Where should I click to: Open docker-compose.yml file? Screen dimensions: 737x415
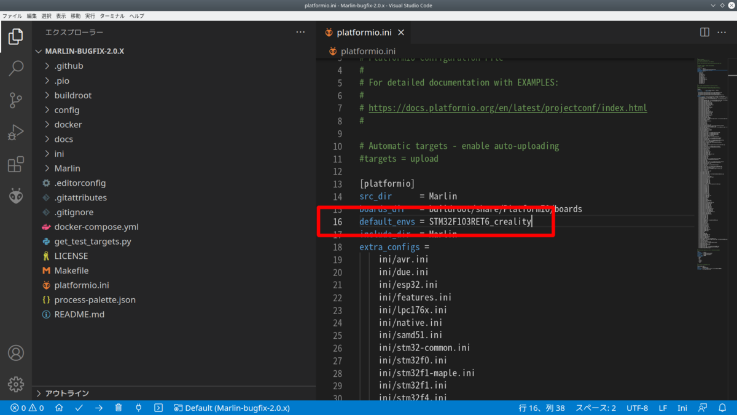[174, 227]
